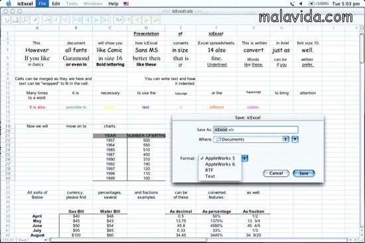Click the clock showing Tue 5:03 pm
Image resolution: width=365 pixels, height=243 pixels.
pyautogui.click(x=346, y=4)
